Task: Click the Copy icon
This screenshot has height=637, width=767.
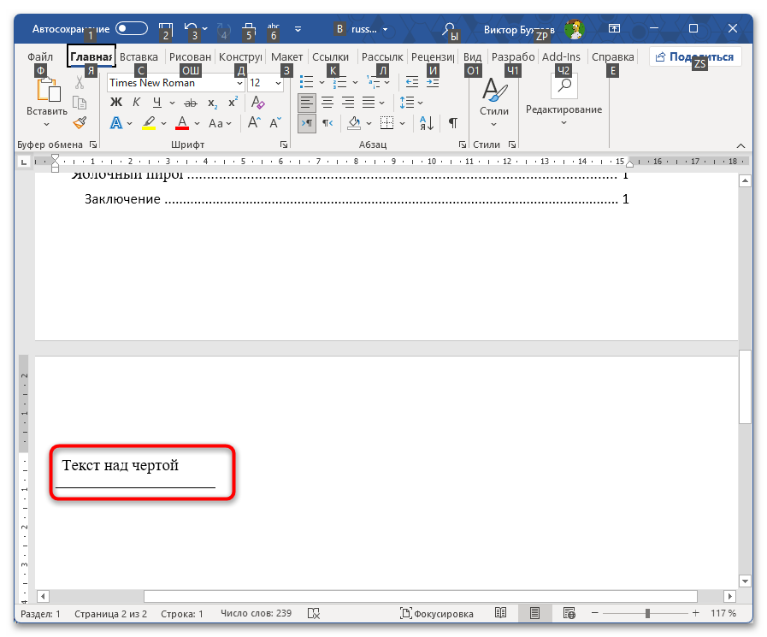Action: (x=80, y=103)
